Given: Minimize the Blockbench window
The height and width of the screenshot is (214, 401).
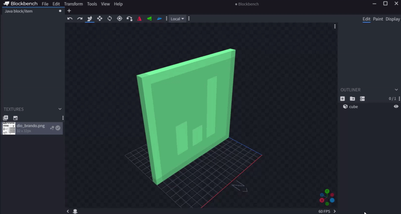Looking at the screenshot, I should 375,4.
